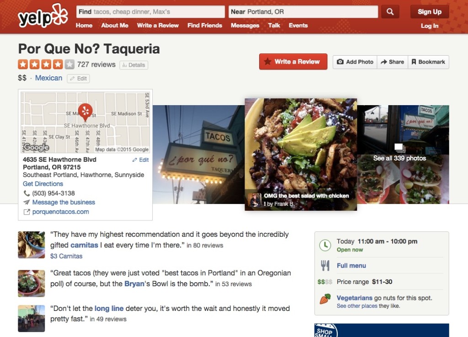
Task: Click the long line review thumbnail
Action: (x=32, y=319)
